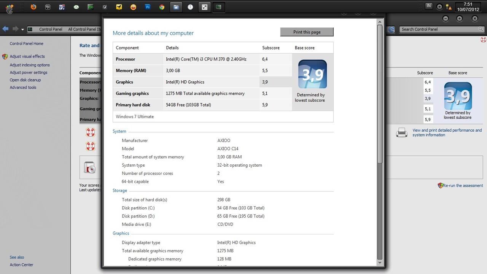Click the Subscore column header in details window
The image size is (487, 274).
pyautogui.click(x=271, y=48)
